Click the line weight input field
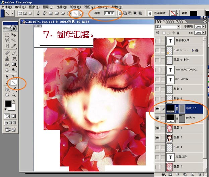 109,13
